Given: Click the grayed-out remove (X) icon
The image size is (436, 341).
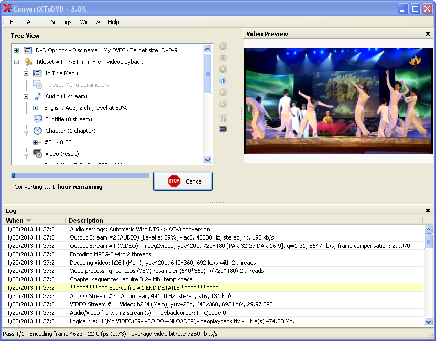Looking at the screenshot, I should (x=223, y=69).
